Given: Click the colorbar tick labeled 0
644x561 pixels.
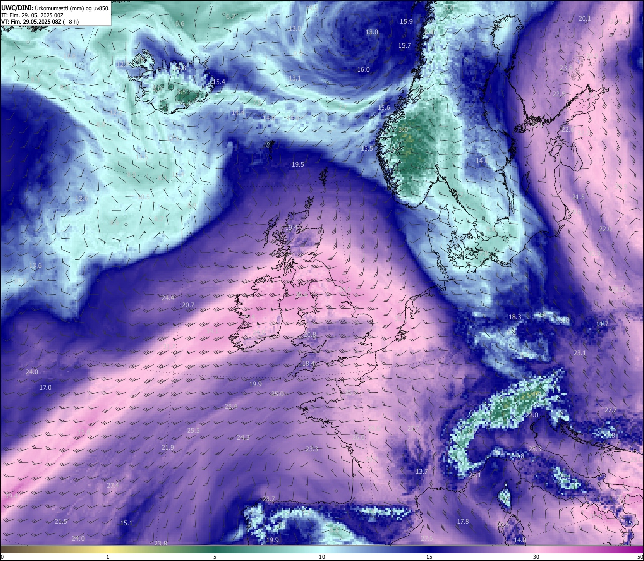Looking at the screenshot, I should 2,557.
